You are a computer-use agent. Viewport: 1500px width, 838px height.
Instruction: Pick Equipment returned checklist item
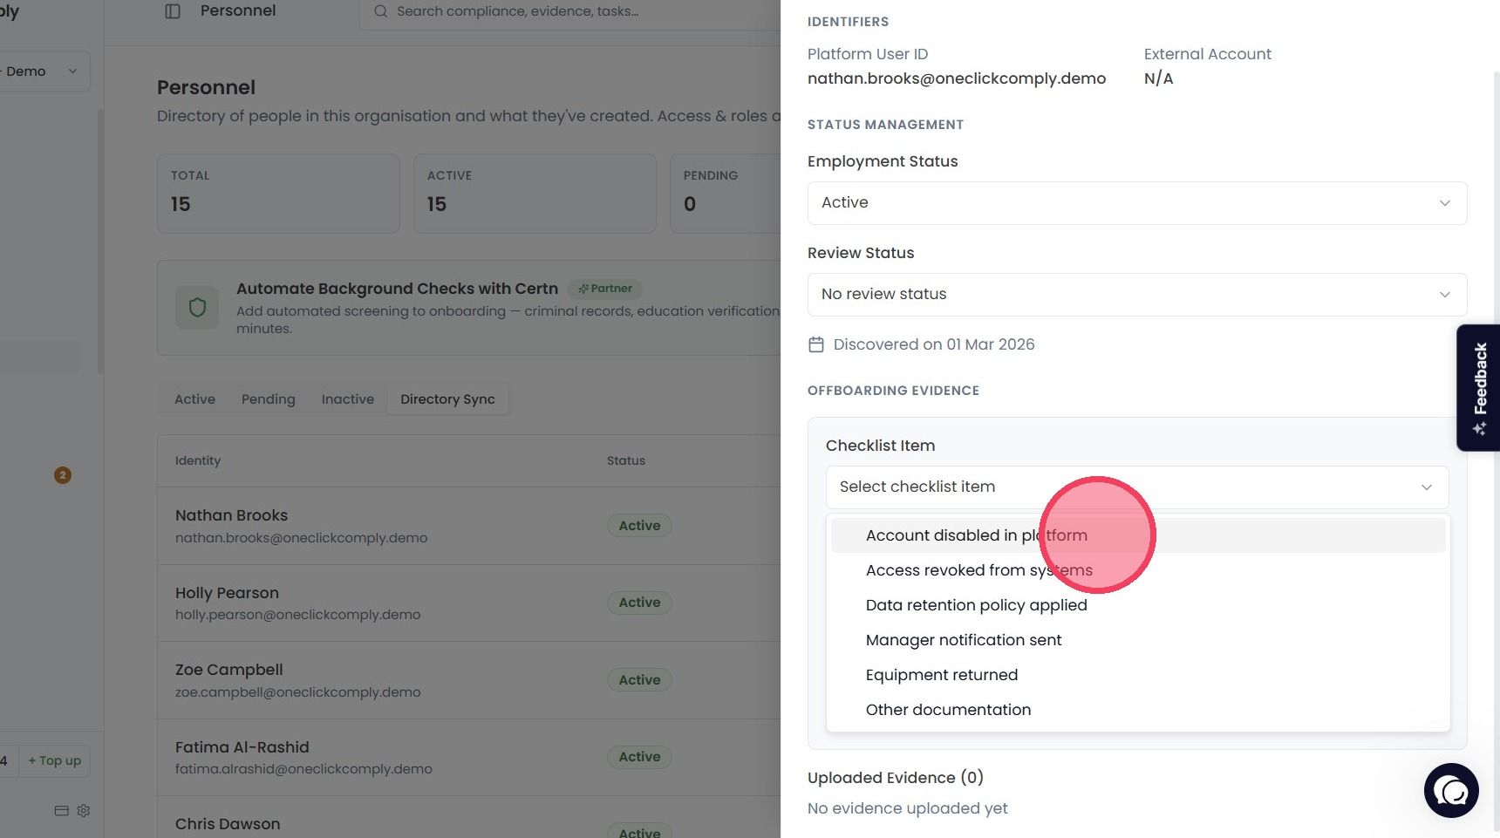pyautogui.click(x=1138, y=675)
